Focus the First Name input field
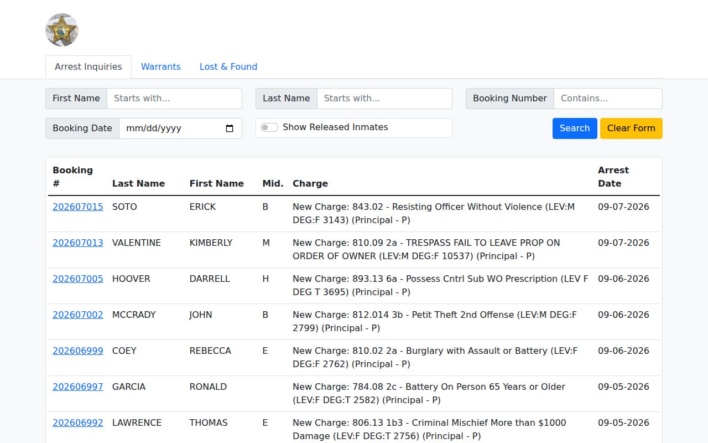 tap(174, 99)
